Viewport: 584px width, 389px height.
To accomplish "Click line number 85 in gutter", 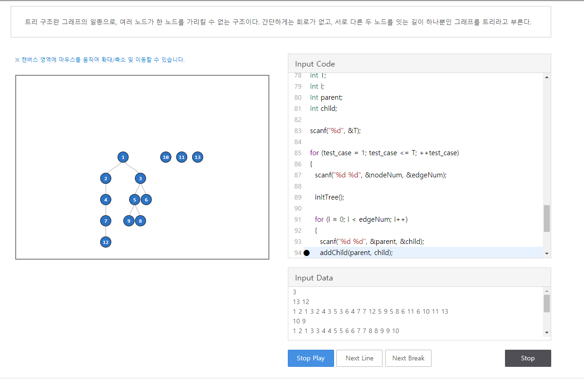I will [x=298, y=153].
